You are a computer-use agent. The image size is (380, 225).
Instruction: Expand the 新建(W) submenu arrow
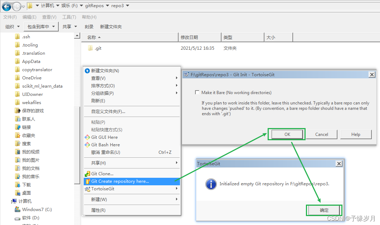pyautogui.click(x=177, y=199)
